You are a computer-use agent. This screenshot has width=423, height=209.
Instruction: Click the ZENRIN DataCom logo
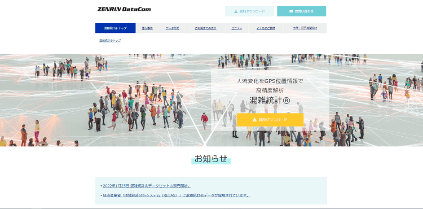[x=124, y=9]
